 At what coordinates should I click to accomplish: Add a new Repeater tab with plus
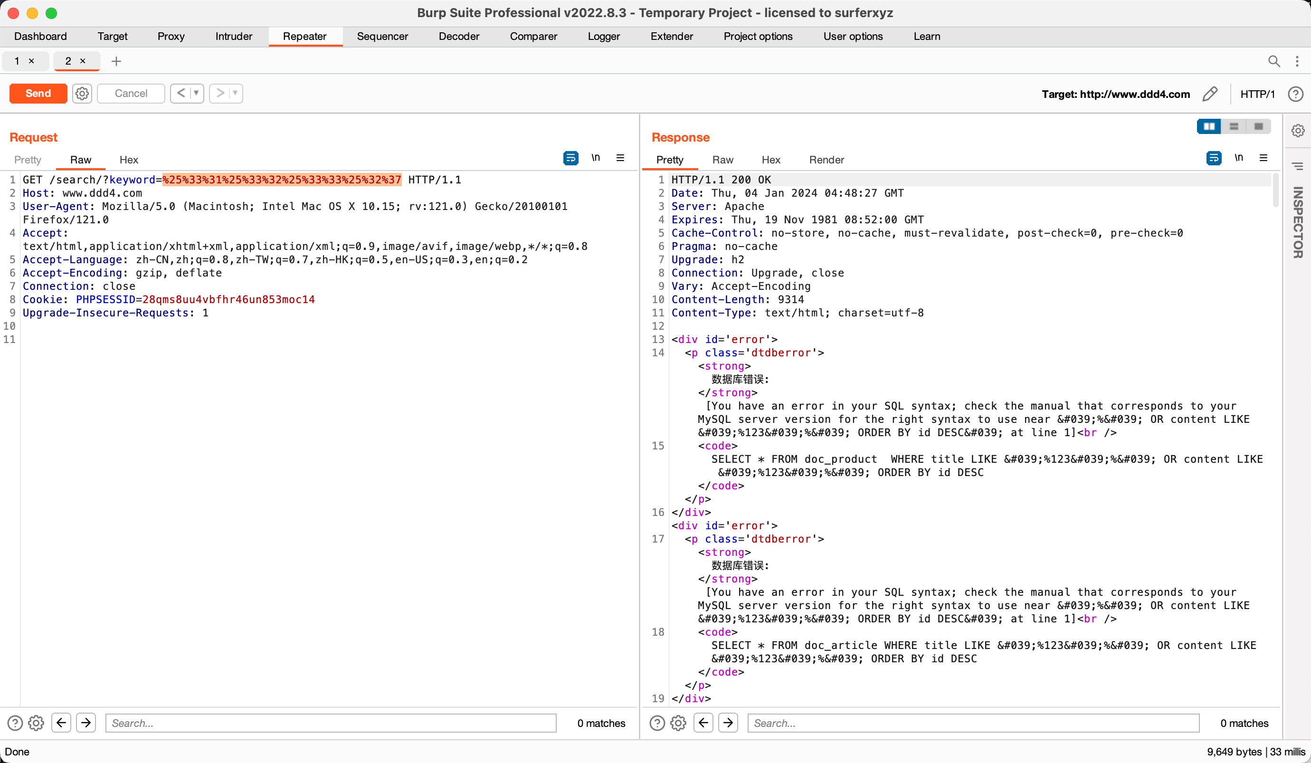(116, 61)
